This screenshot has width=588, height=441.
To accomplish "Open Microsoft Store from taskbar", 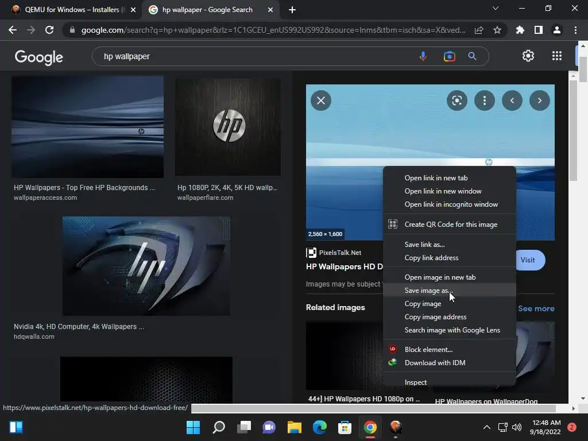I will (x=345, y=427).
